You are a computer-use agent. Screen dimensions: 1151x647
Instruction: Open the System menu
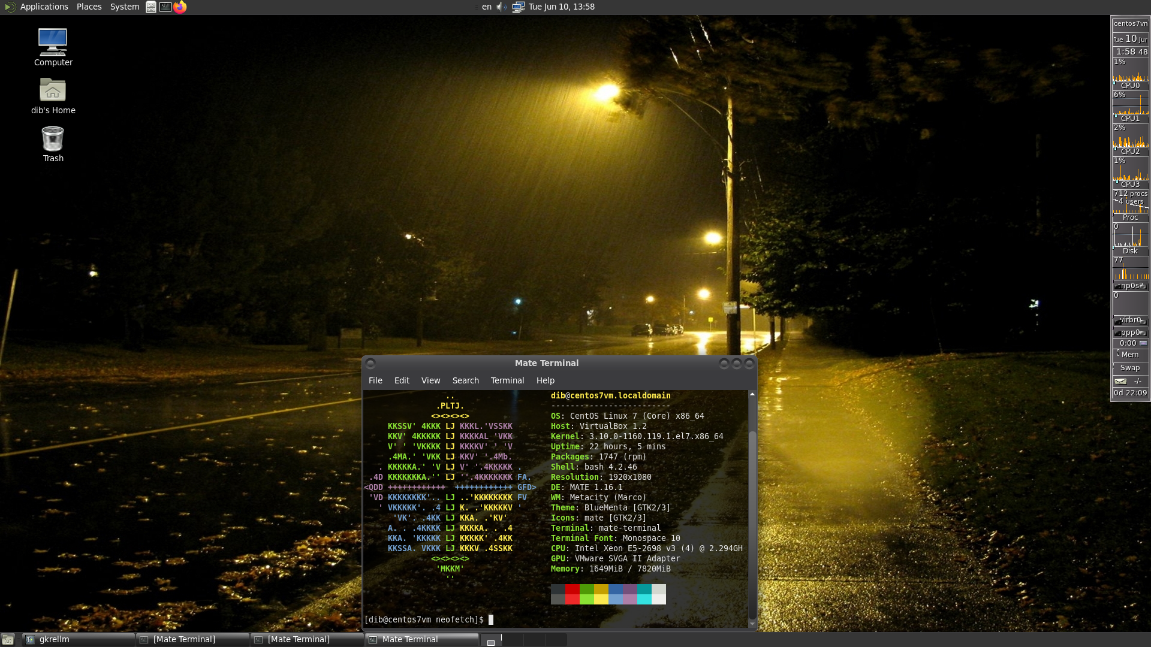(x=125, y=7)
